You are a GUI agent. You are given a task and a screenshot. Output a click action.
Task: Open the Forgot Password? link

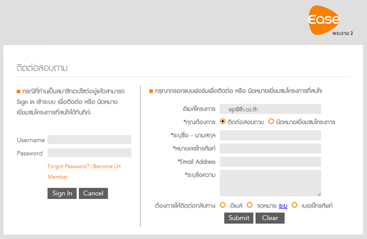click(68, 166)
